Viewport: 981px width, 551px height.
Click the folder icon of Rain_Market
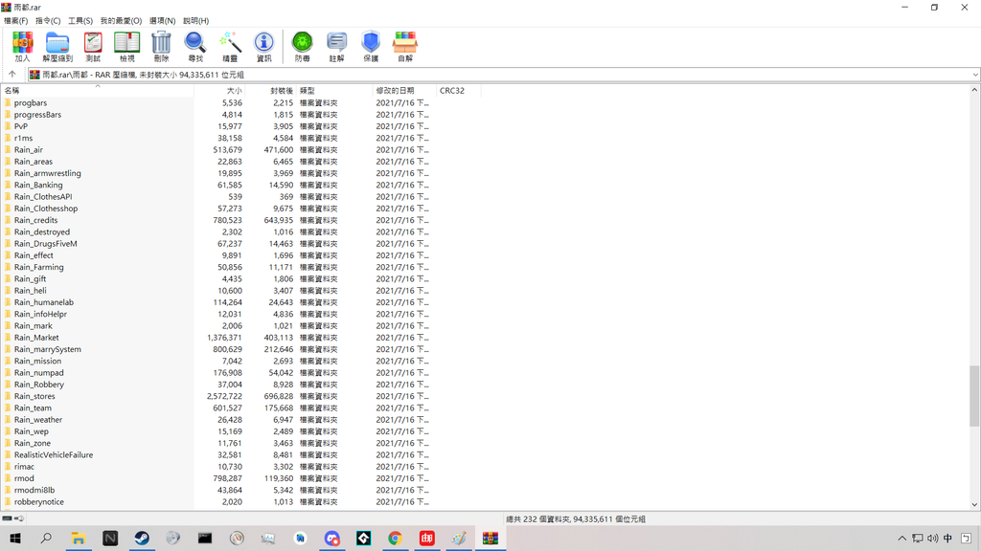8,338
